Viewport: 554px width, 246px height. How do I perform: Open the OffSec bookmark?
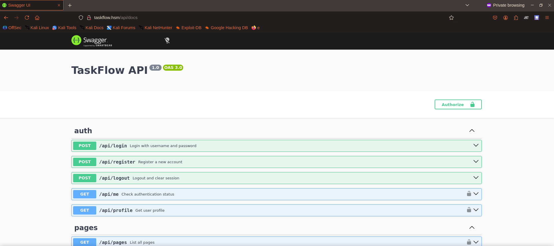pyautogui.click(x=12, y=28)
